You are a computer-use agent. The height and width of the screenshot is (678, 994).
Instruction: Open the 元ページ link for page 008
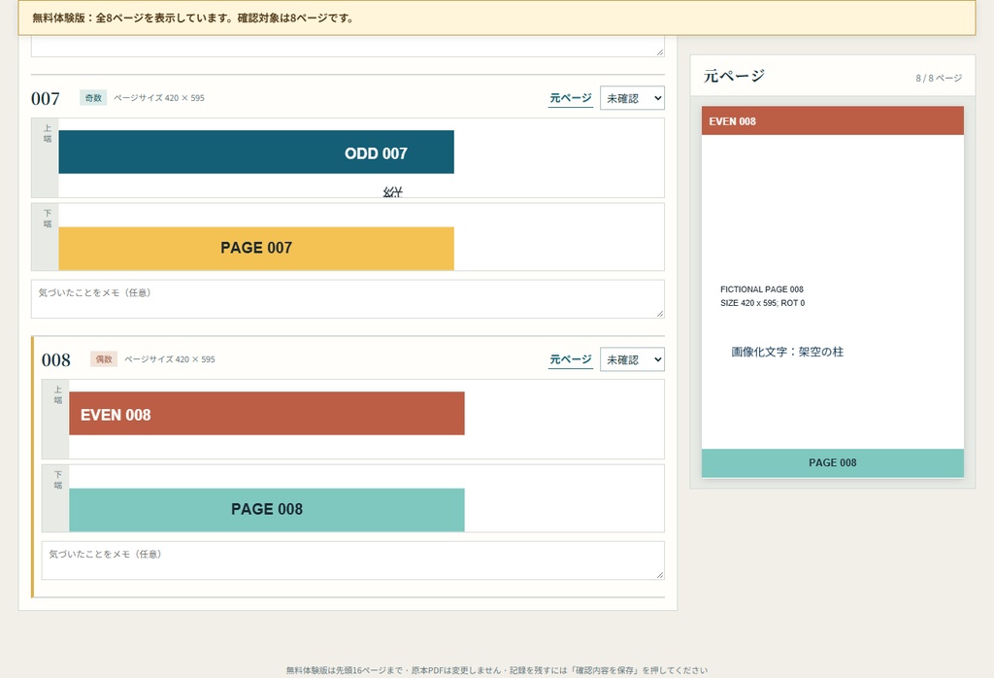(571, 359)
